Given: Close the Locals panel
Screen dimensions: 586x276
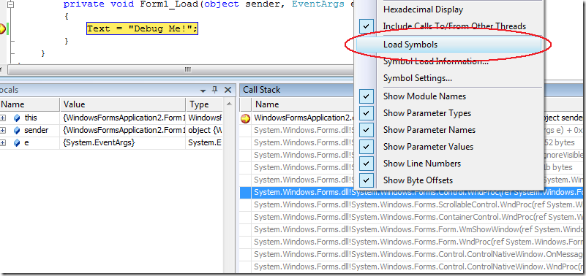Looking at the screenshot, I should tap(228, 90).
